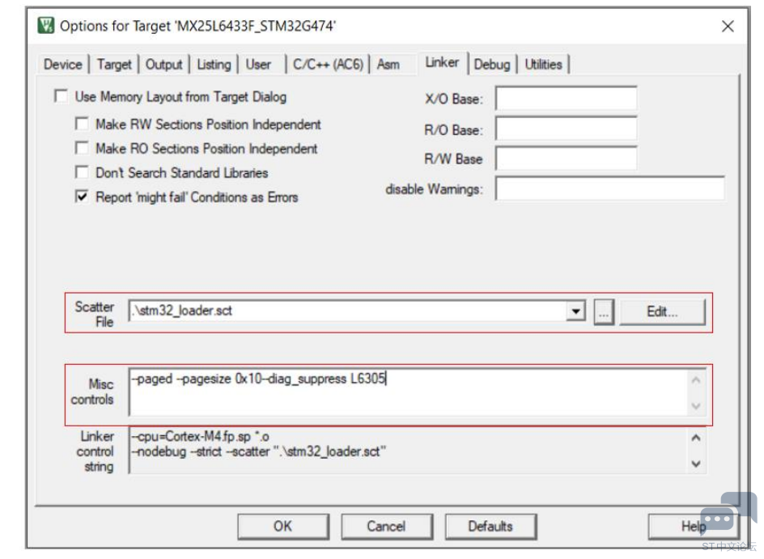Click Linker control string scroll up arrow
Image resolution: width=764 pixels, height=559 pixels.
pos(696,438)
